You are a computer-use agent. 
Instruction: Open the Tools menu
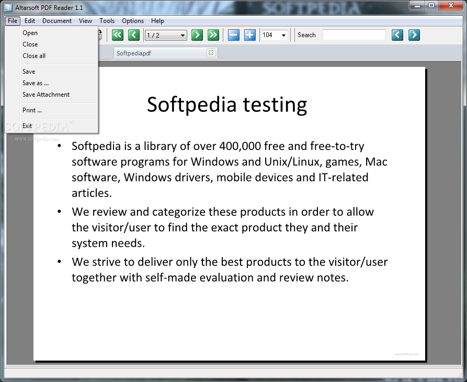(x=107, y=21)
